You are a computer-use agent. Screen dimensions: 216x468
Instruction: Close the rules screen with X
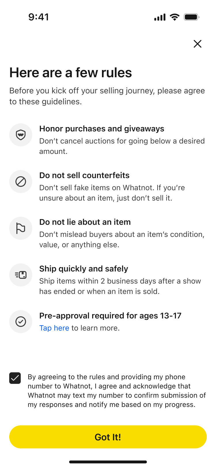point(198,44)
